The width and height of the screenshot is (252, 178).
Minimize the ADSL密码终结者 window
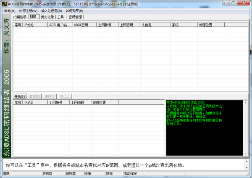pyautogui.click(x=226, y=3)
